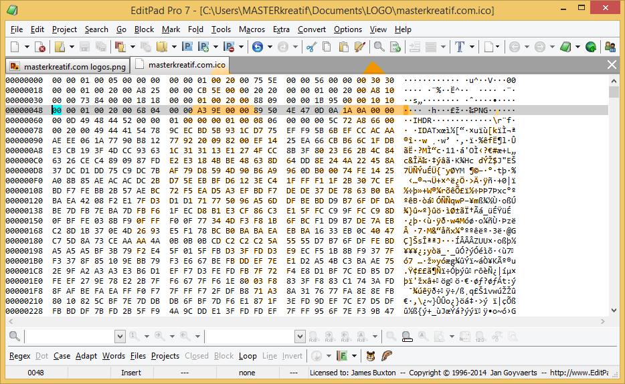Remove from project icon with red minus
Viewport: 625px width, 384px height.
[229, 47]
